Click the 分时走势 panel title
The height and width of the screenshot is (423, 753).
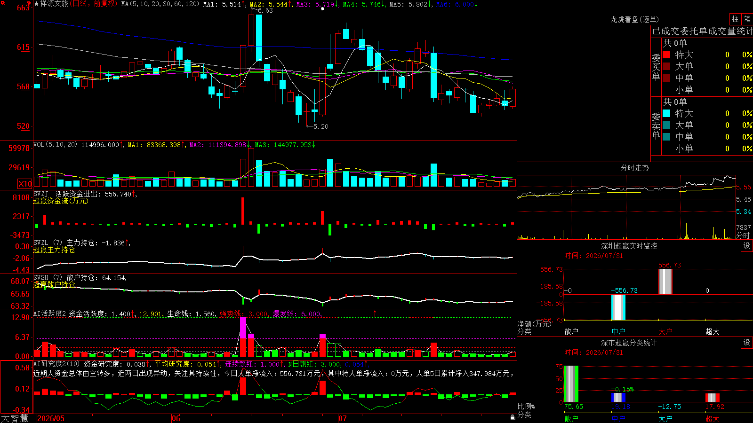(x=634, y=168)
